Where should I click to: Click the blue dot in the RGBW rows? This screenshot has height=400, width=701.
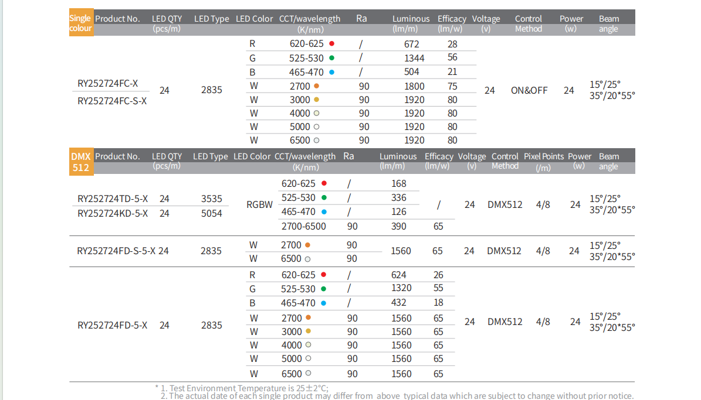tap(323, 212)
